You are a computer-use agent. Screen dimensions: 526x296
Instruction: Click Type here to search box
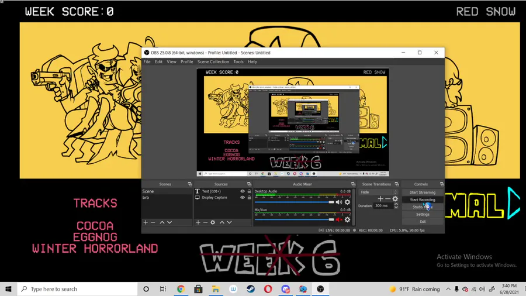click(x=77, y=289)
